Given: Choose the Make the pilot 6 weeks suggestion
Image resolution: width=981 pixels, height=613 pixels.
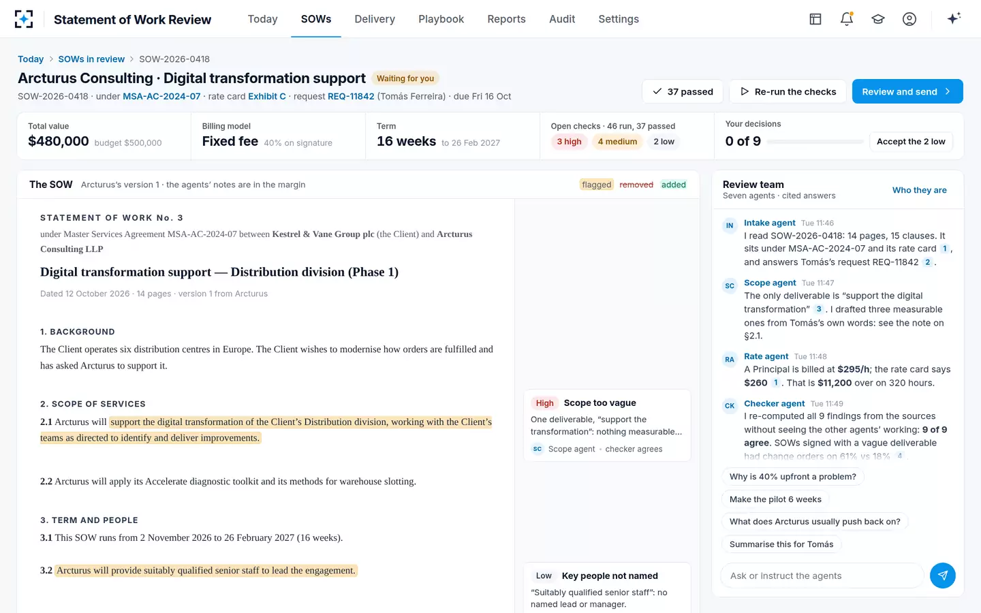Looking at the screenshot, I should pyautogui.click(x=775, y=499).
